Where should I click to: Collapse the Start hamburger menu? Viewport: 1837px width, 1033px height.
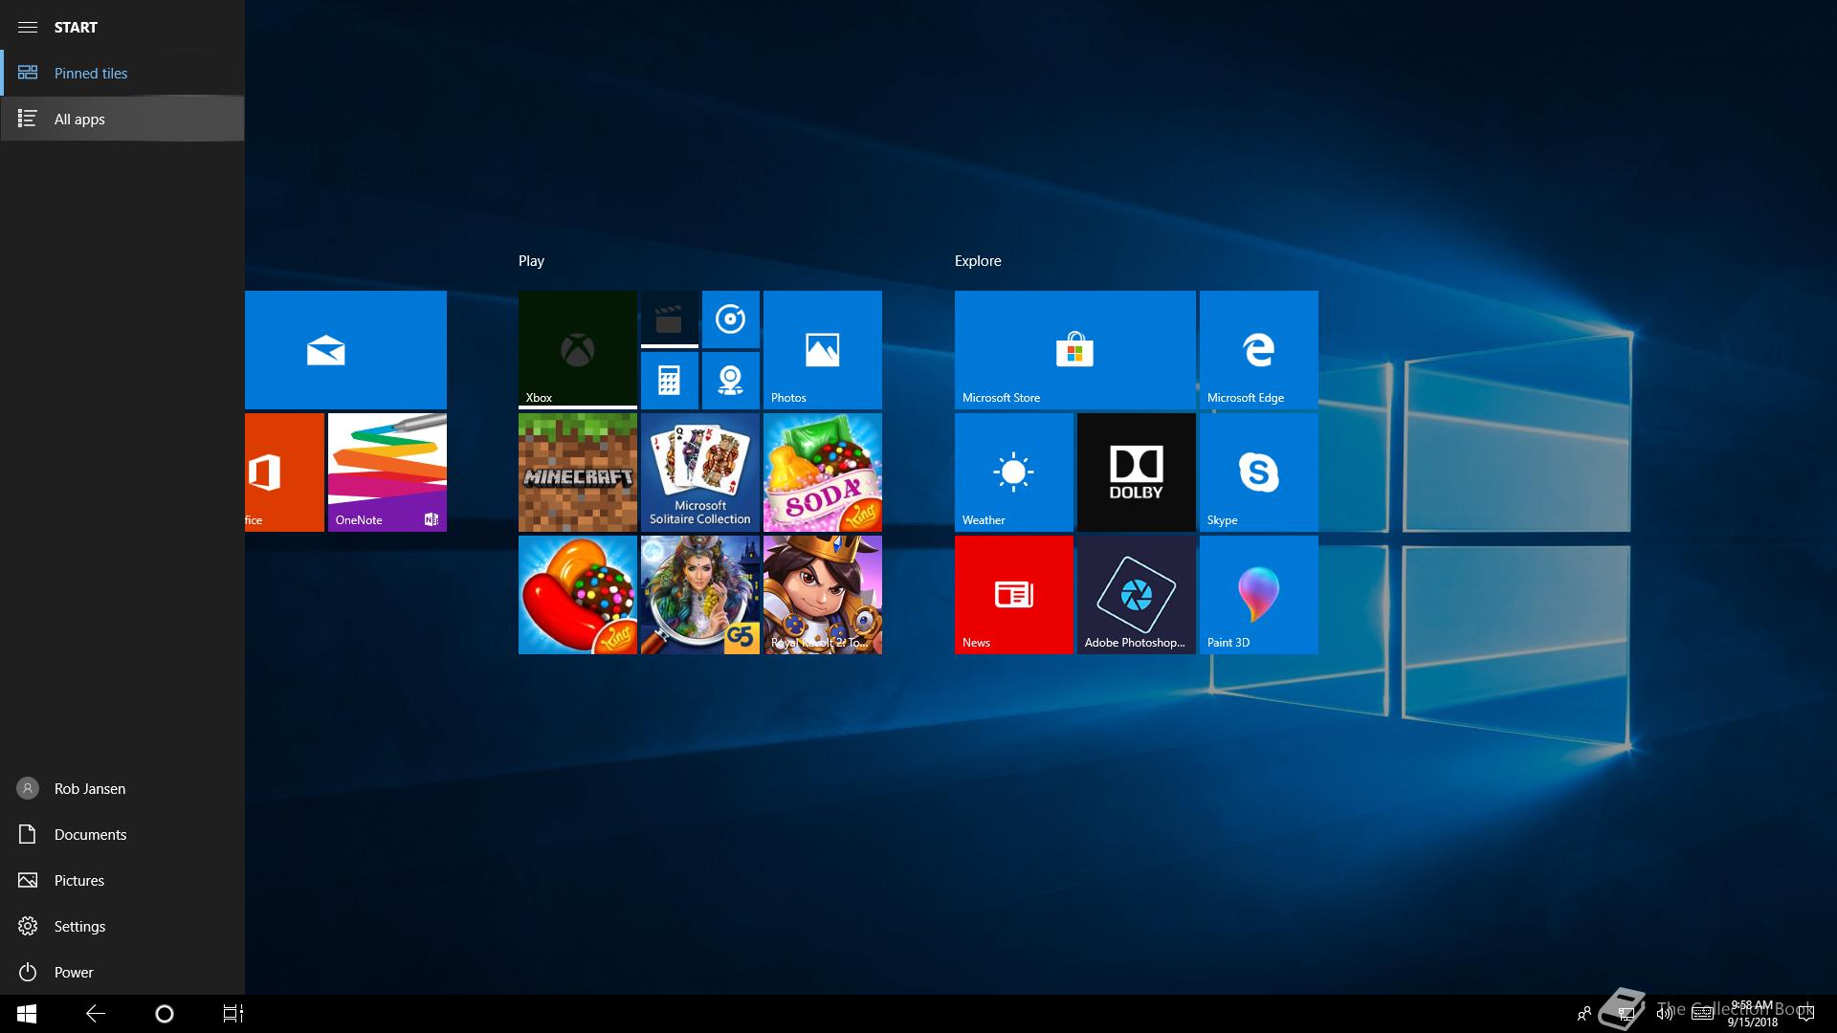28,27
